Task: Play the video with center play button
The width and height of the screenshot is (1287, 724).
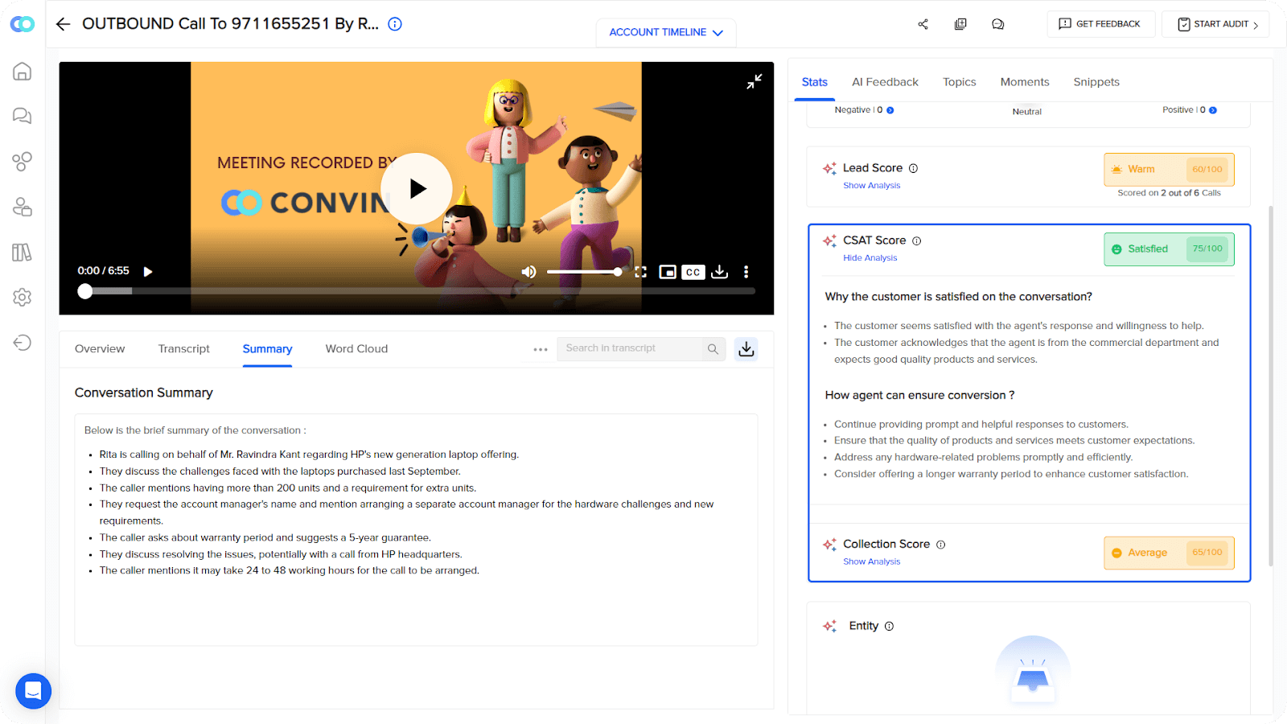Action: click(x=417, y=188)
